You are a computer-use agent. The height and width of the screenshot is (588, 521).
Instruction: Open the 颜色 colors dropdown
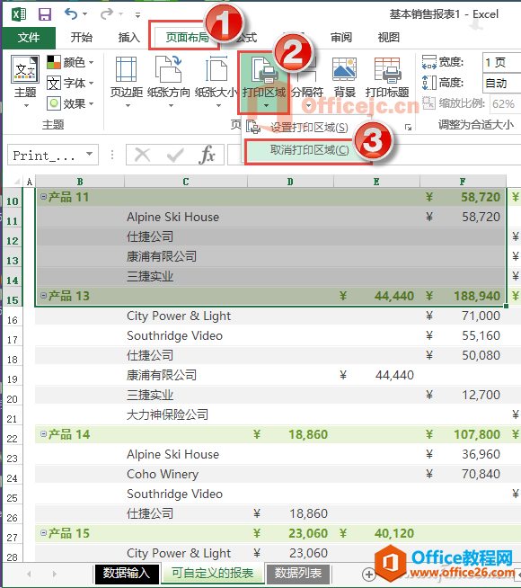70,62
